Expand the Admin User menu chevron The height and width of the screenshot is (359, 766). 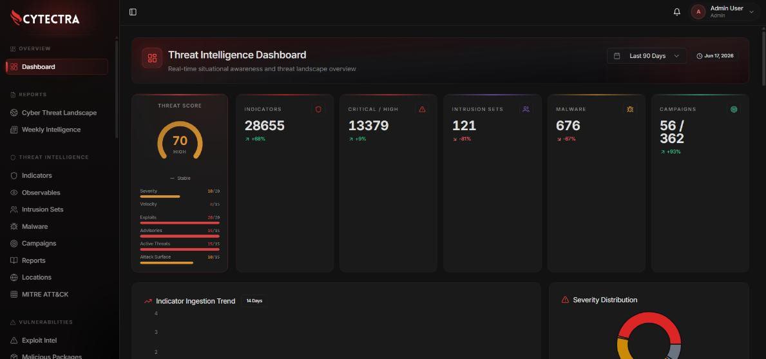tap(751, 12)
